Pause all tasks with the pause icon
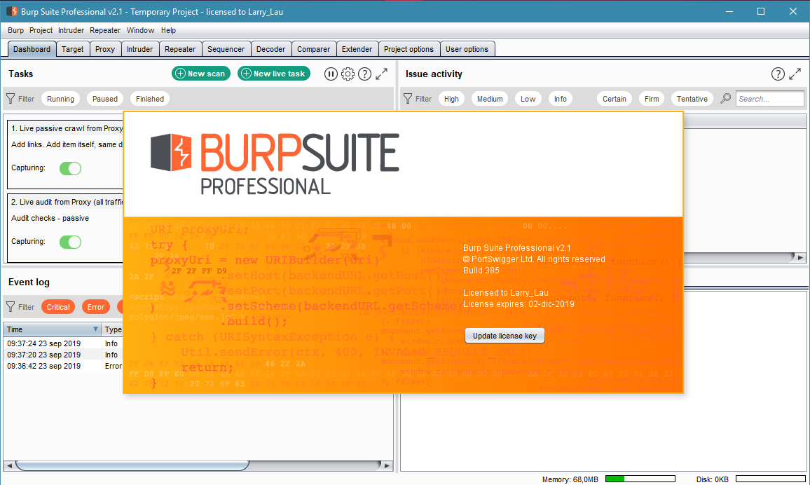The width and height of the screenshot is (810, 485). [331, 74]
